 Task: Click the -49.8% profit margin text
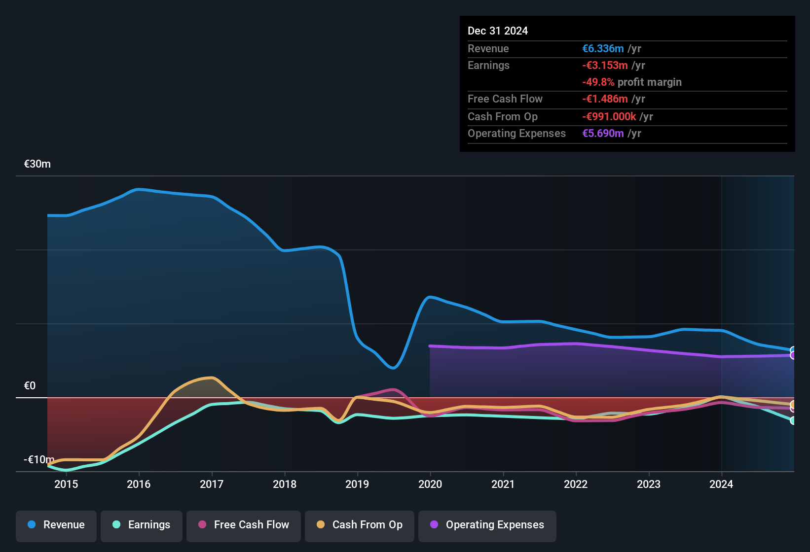[x=632, y=82]
